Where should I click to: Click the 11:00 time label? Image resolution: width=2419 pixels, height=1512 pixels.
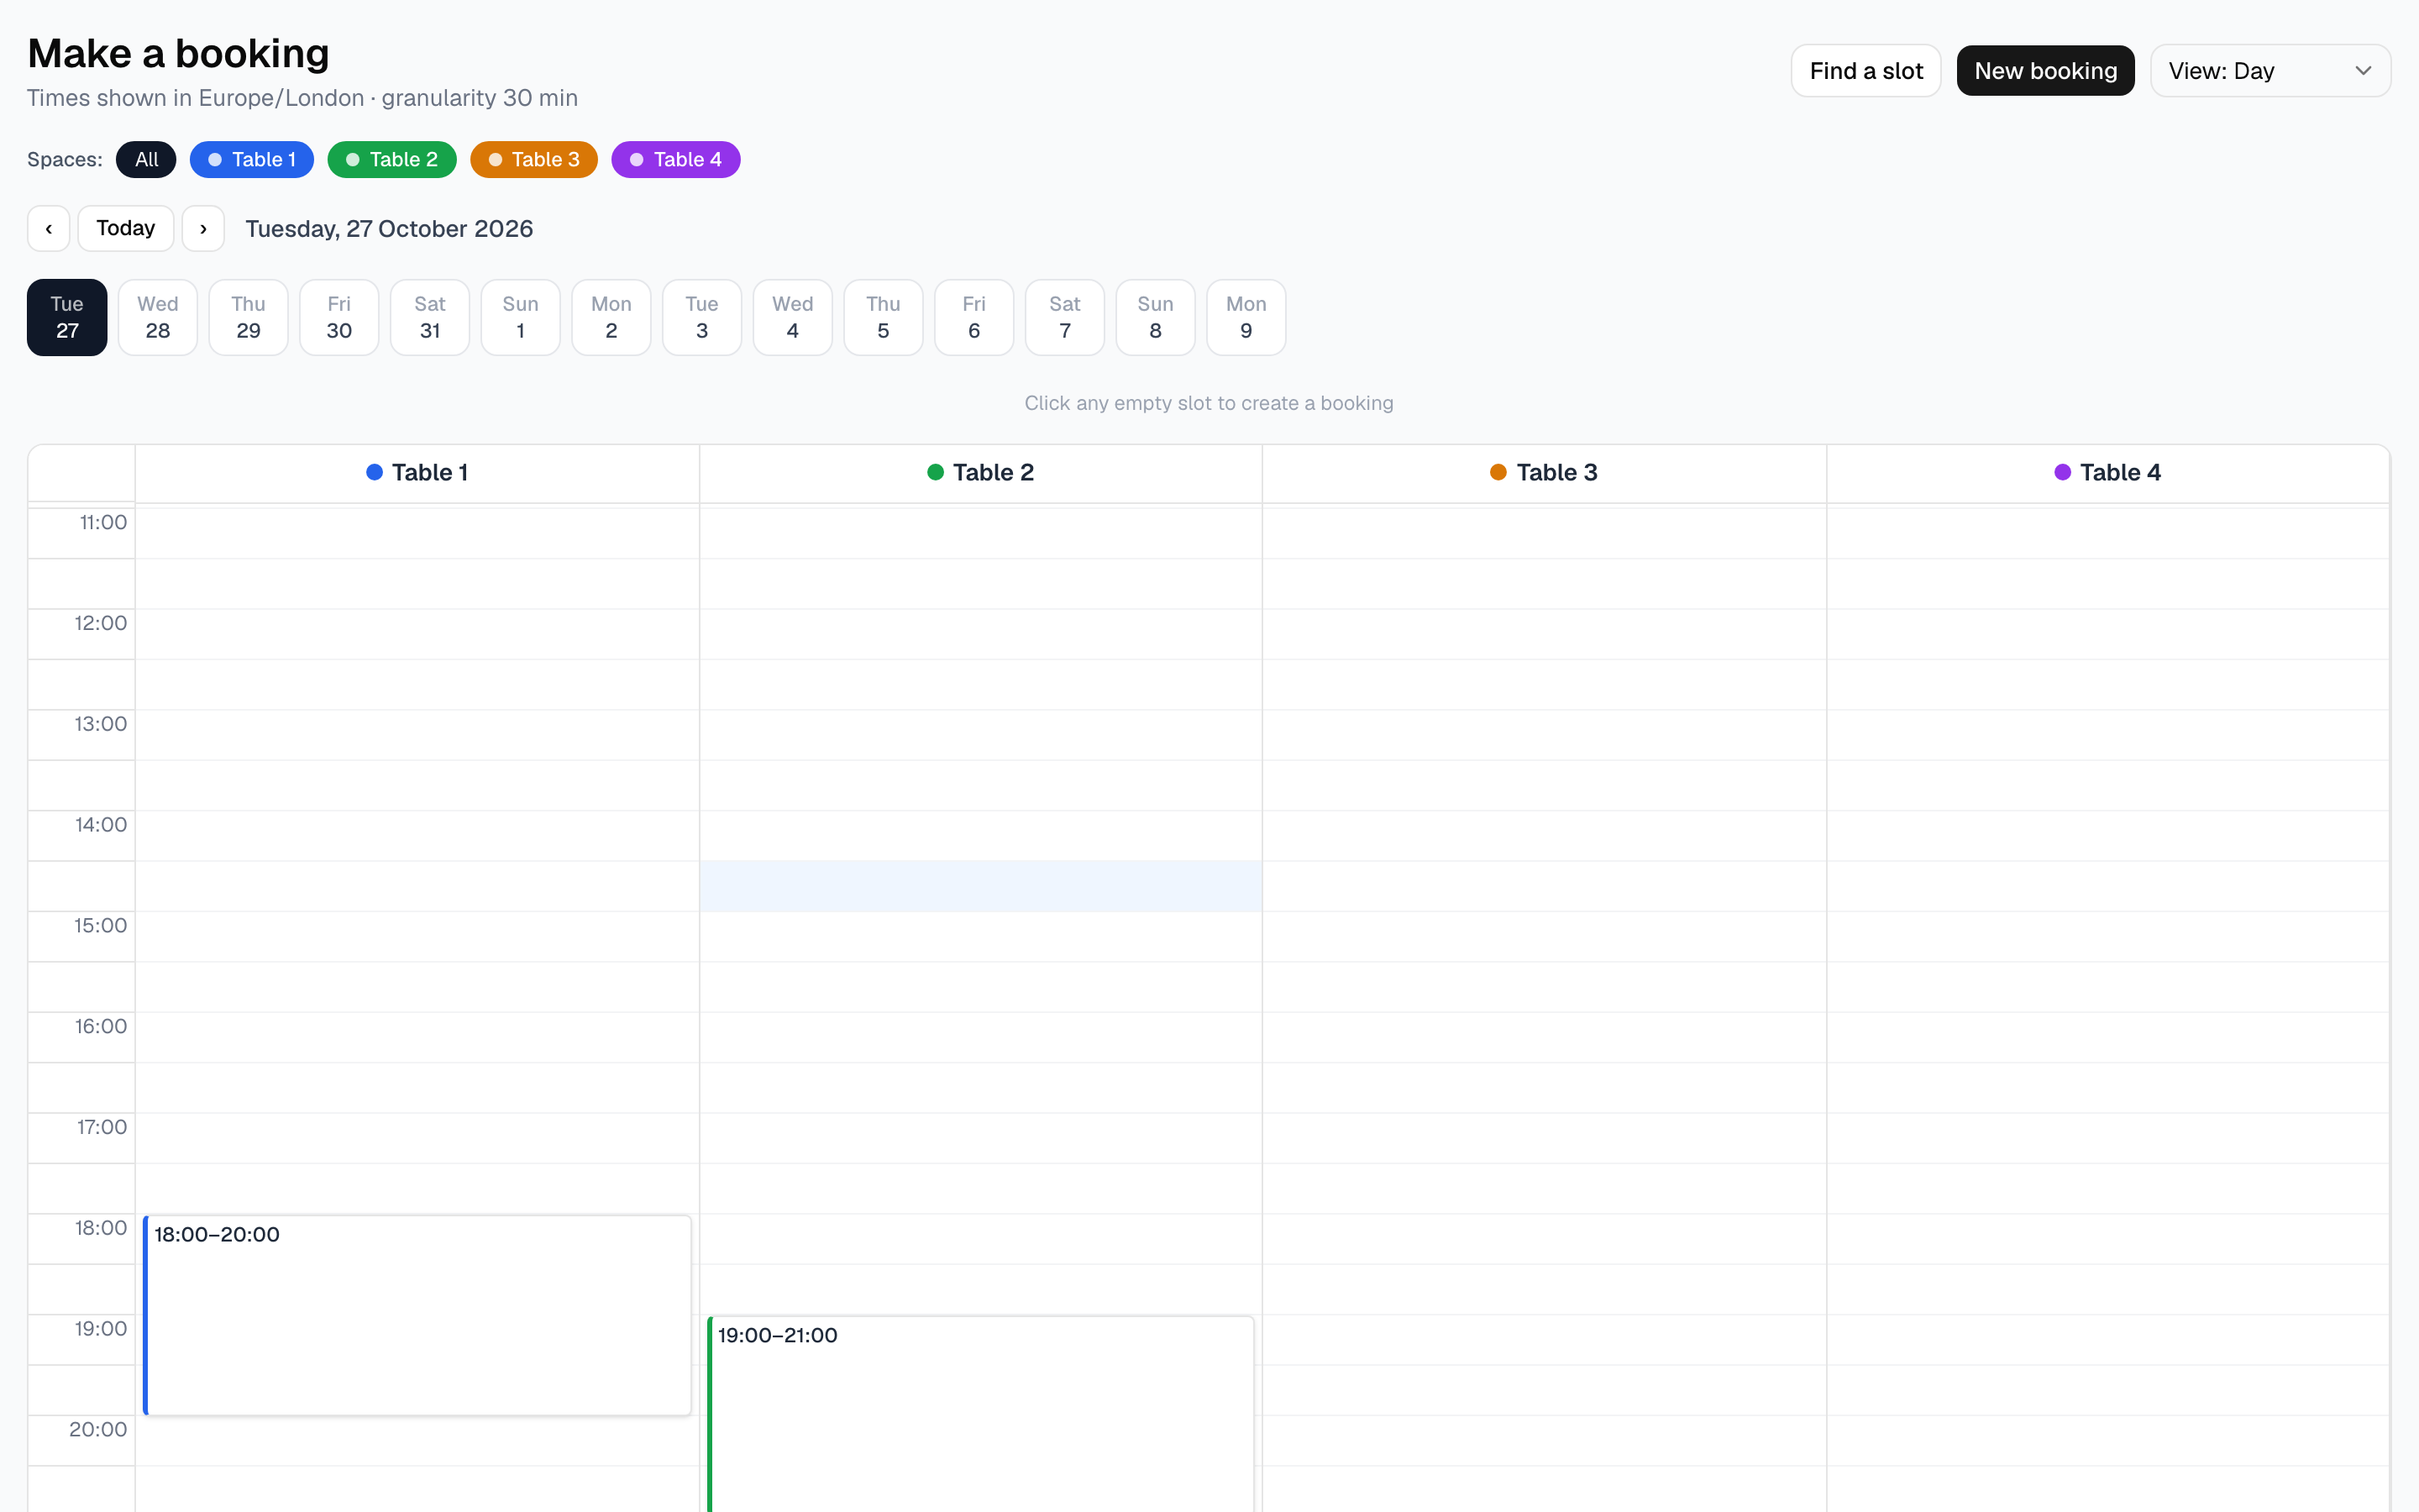[103, 523]
